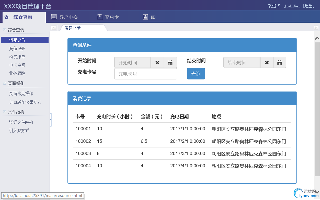Switch to the 充电卡 top tab
The height and width of the screenshot is (200, 320).
click(112, 17)
